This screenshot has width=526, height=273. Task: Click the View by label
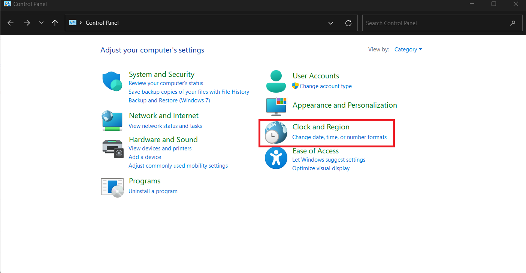coord(379,49)
